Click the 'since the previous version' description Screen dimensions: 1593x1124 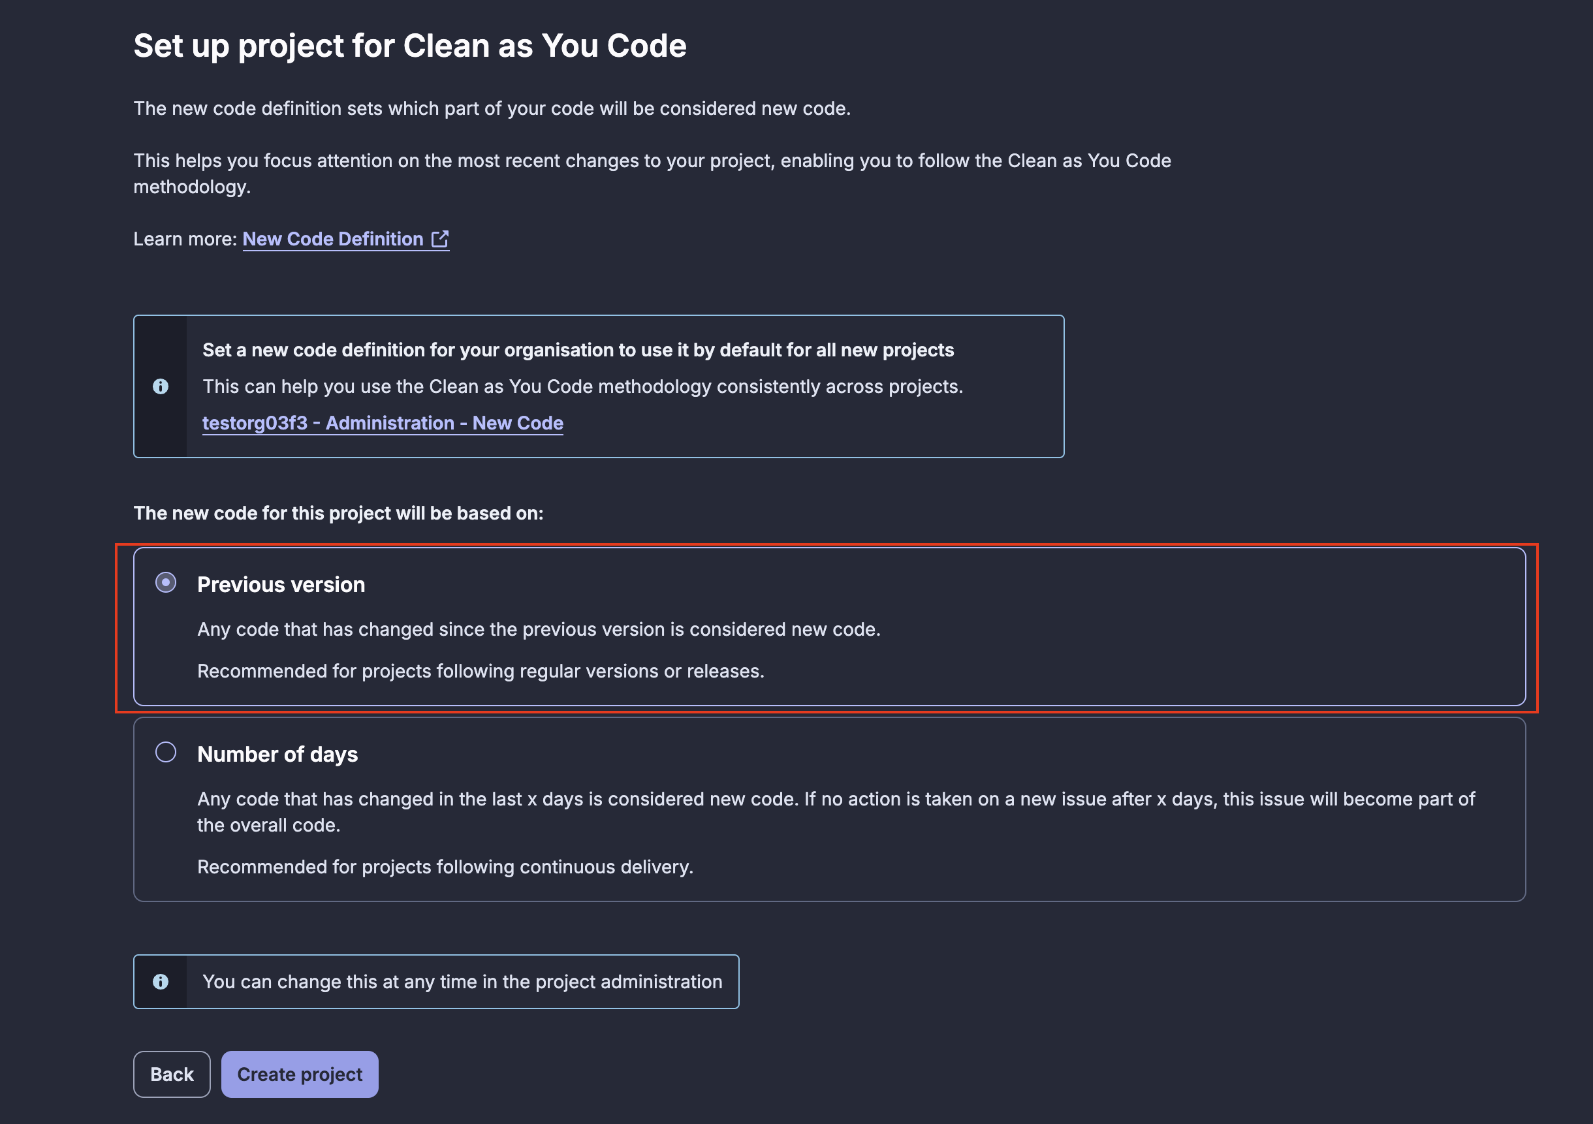(539, 629)
